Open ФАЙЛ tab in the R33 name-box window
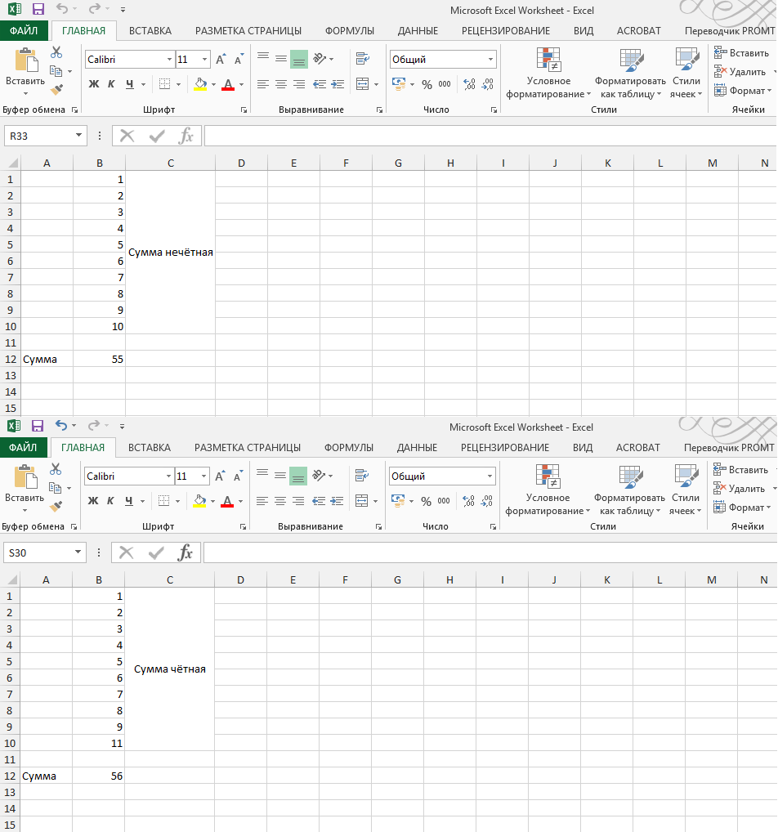 (x=24, y=31)
